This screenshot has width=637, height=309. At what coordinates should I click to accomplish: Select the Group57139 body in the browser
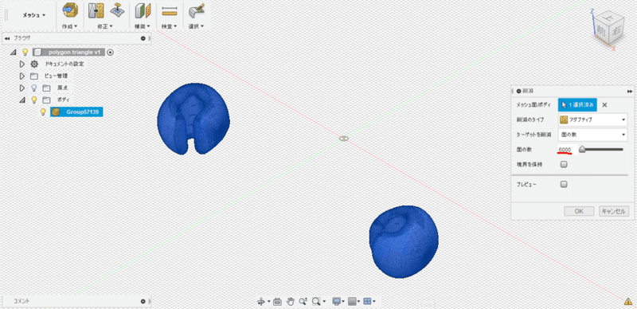click(76, 111)
